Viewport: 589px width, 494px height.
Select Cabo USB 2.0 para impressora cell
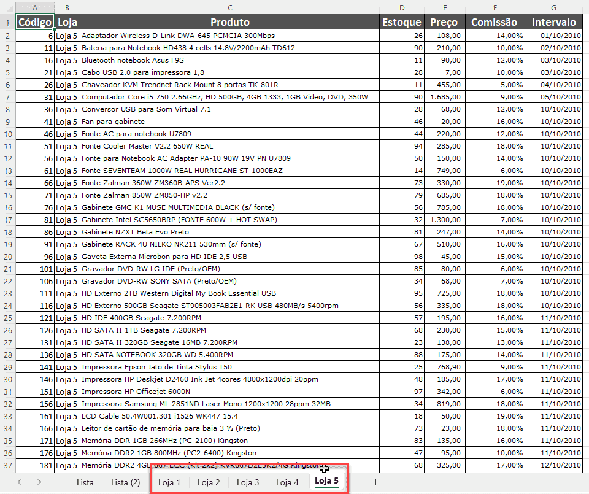[x=230, y=72]
